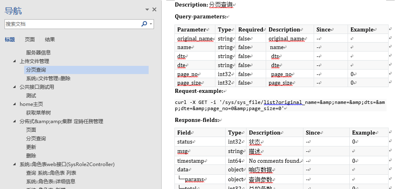Open the navigation pane options dropdown arrow
The width and height of the screenshot is (398, 189).
coord(147,9)
